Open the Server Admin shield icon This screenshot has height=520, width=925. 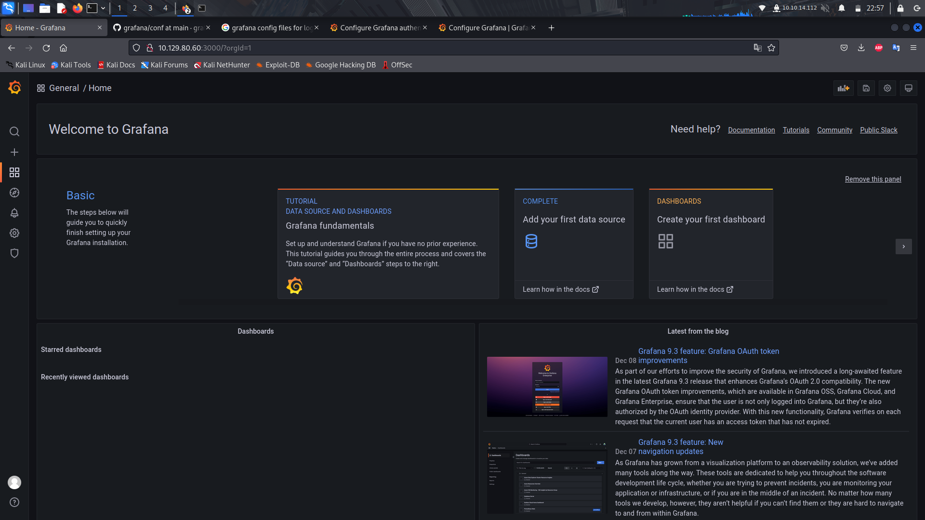(14, 253)
